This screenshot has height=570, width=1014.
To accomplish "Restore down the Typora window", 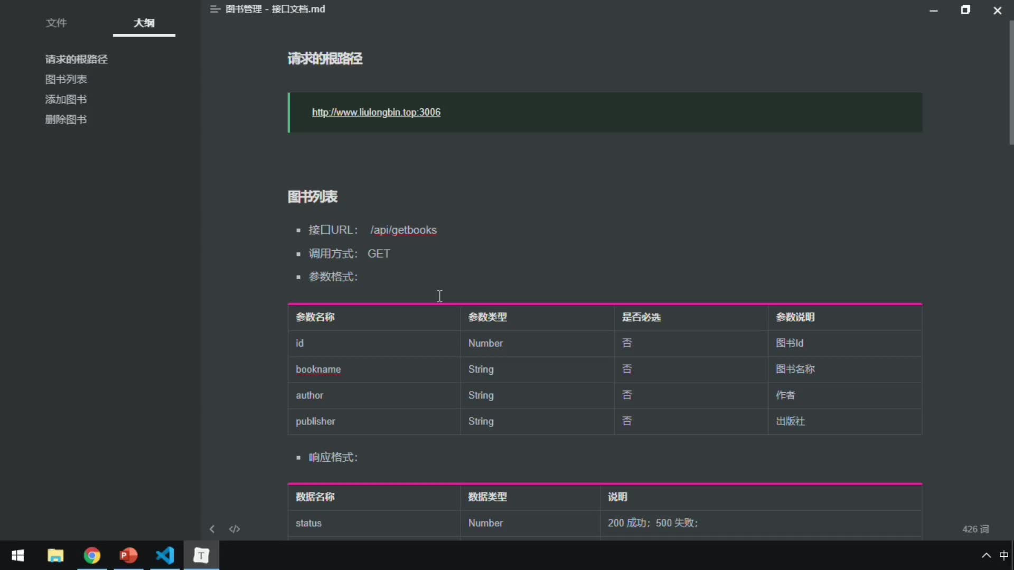I will [965, 10].
